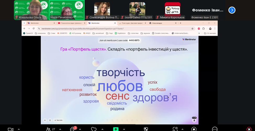Image resolution: width=255 pixels, height=131 pixels.
Task: Switch to the Нова вкладка browser tab
Action: tap(157, 23)
